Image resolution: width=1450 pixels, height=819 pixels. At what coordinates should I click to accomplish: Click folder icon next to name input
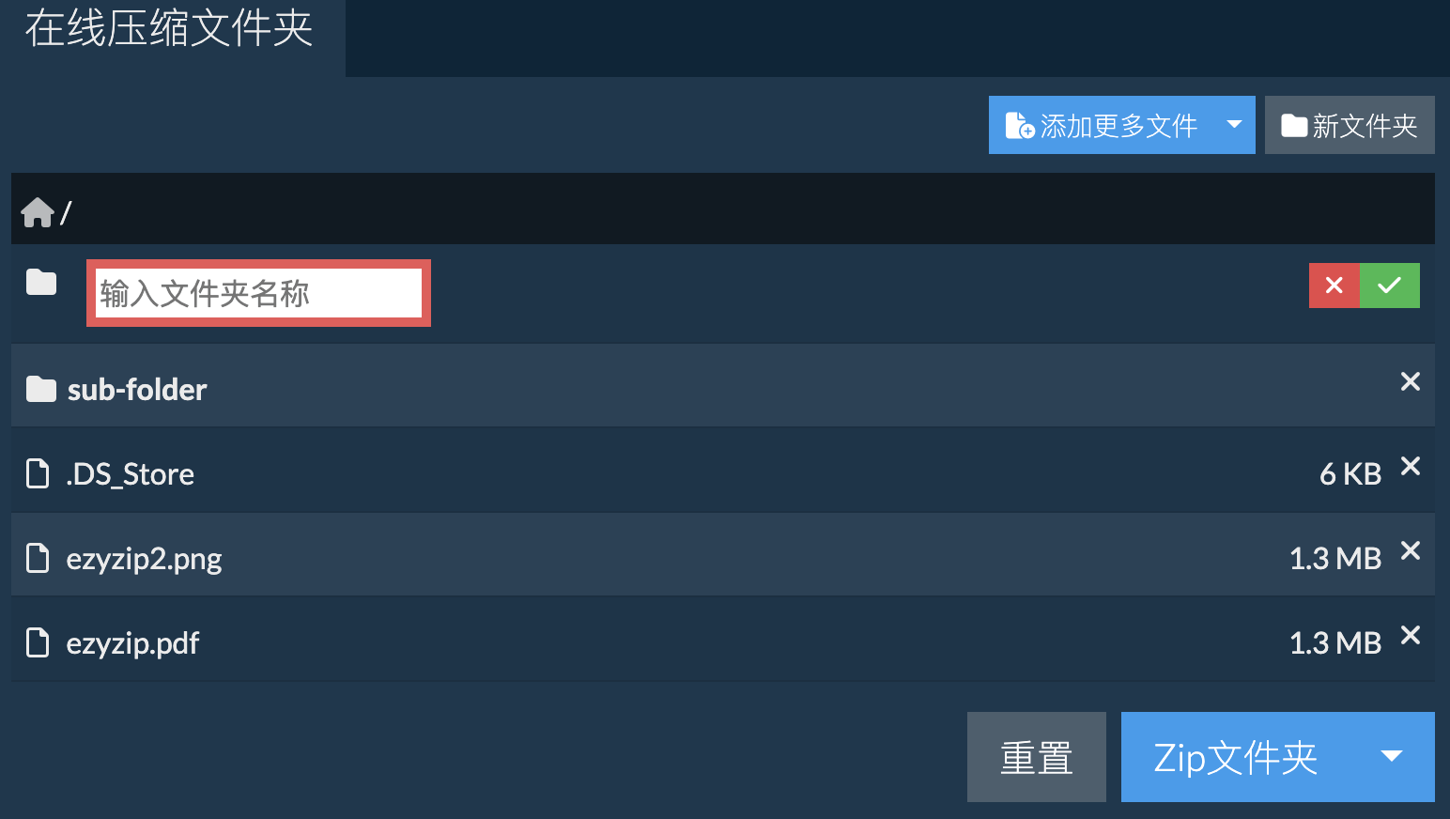coord(41,282)
